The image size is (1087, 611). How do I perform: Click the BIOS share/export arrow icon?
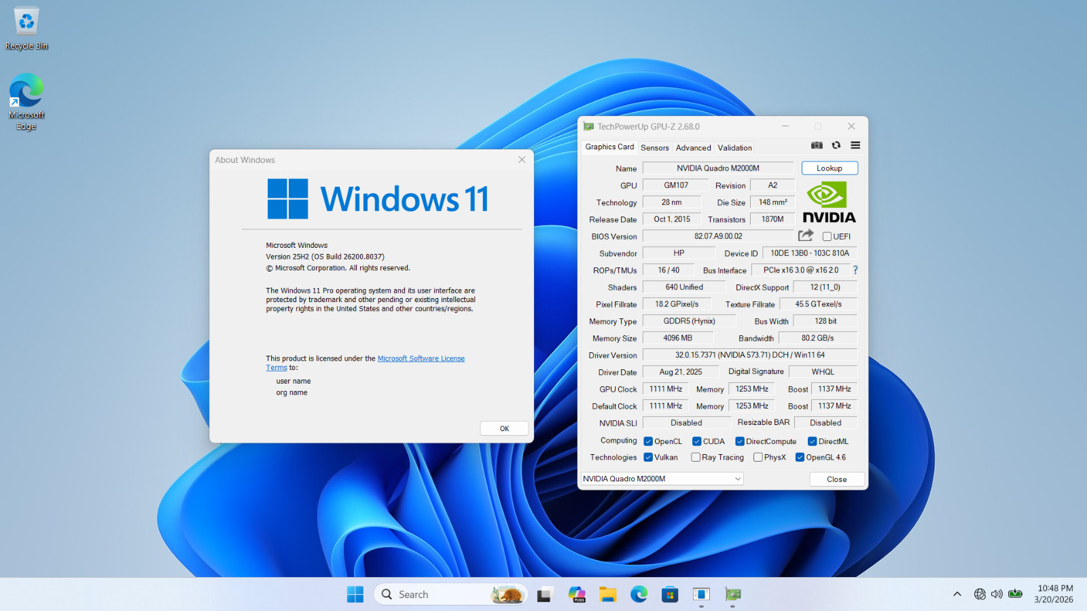(x=806, y=236)
